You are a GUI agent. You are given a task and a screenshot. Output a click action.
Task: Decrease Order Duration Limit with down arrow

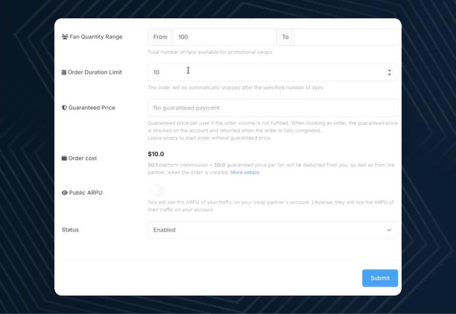[389, 74]
